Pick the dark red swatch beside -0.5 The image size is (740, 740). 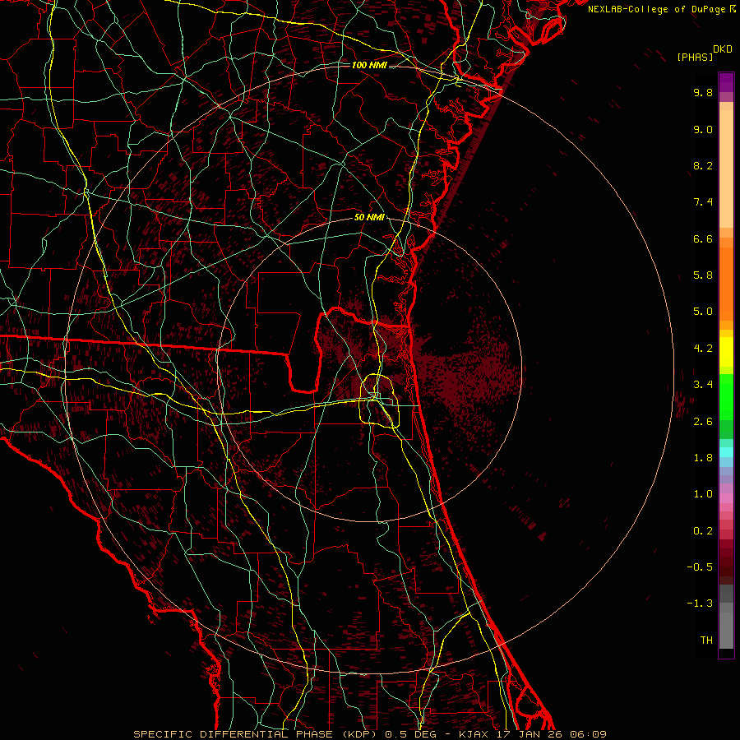[726, 566]
